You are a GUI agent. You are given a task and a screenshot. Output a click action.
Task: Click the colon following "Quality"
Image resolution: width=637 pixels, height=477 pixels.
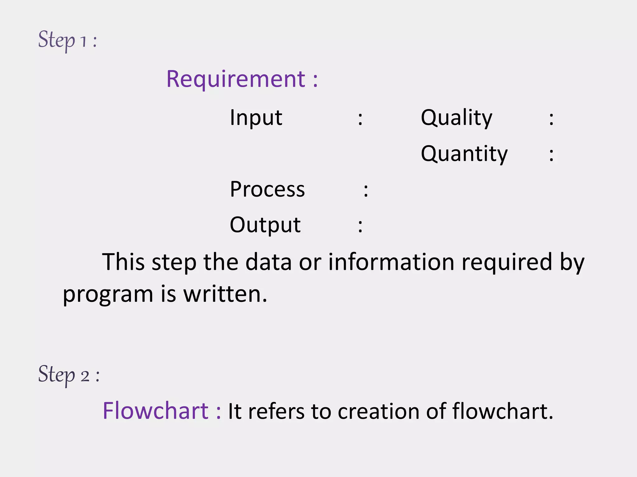tap(551, 119)
